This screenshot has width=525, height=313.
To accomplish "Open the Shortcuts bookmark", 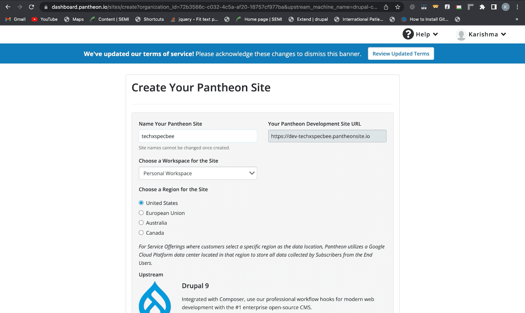I will point(150,19).
